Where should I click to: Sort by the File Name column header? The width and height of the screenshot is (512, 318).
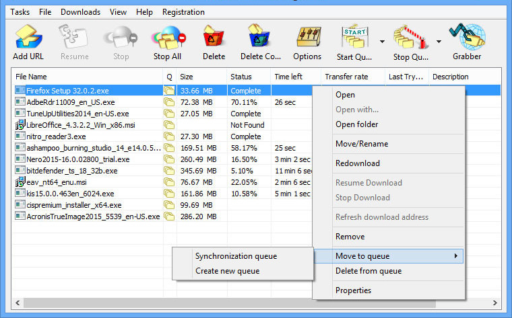(31, 77)
